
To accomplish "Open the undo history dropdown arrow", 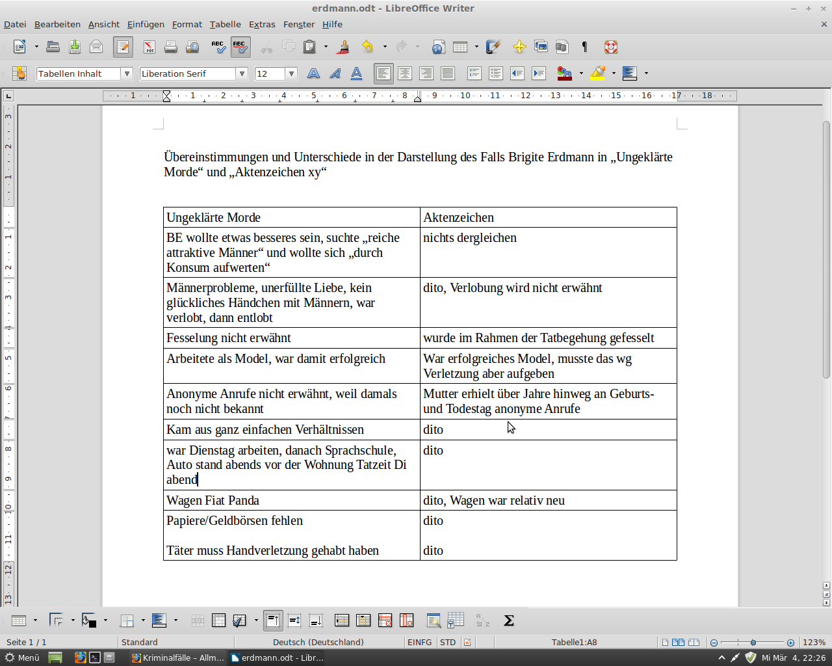I will click(385, 47).
